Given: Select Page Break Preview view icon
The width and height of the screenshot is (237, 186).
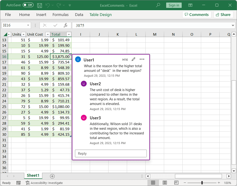Looking at the screenshot, I should pos(176,183).
